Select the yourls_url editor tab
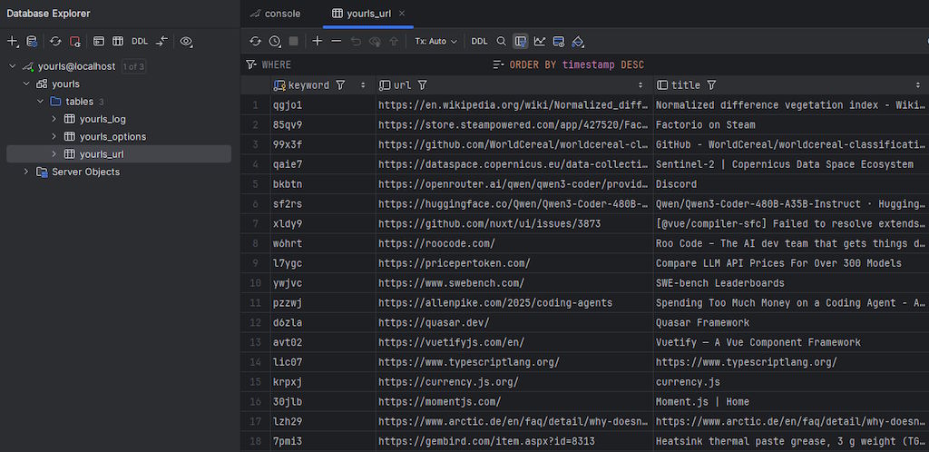 (367, 14)
